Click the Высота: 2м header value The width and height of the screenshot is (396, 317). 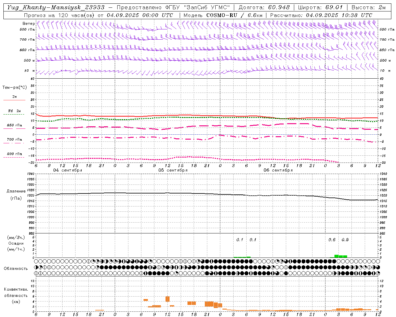point(368,7)
